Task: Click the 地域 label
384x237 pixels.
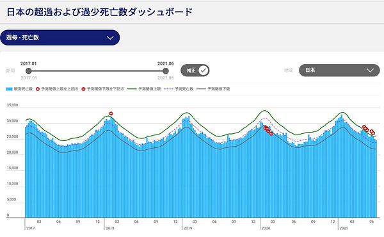Action: click(288, 70)
